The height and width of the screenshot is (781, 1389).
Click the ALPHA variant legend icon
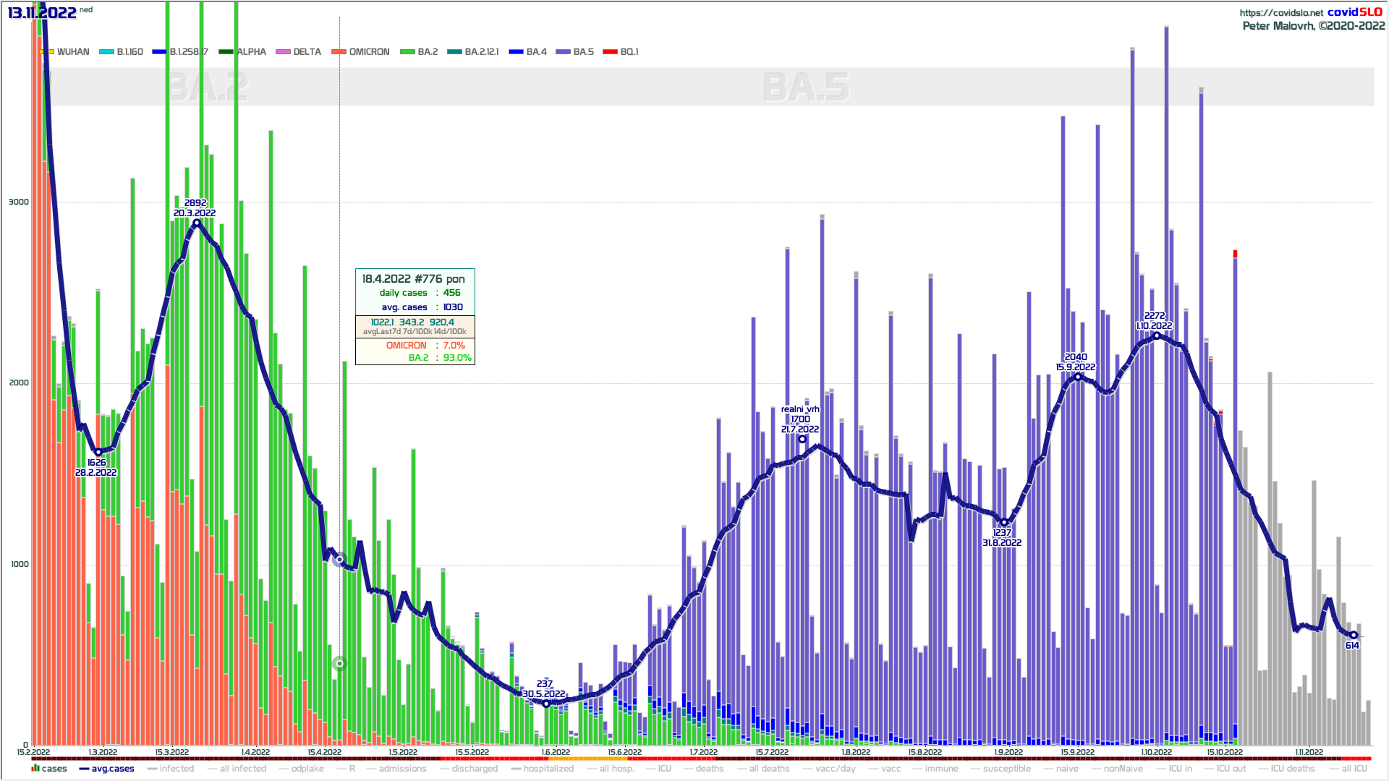[x=226, y=52]
